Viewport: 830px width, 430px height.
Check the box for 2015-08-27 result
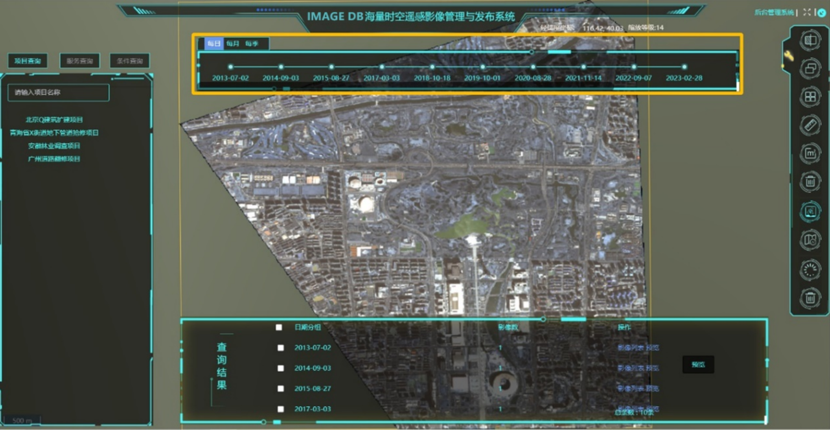pyautogui.click(x=281, y=388)
